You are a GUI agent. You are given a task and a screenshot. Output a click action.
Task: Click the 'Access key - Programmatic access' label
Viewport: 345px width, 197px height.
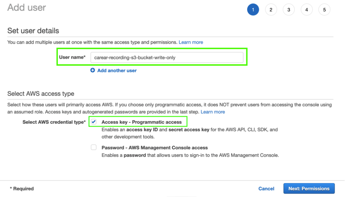coord(141,122)
